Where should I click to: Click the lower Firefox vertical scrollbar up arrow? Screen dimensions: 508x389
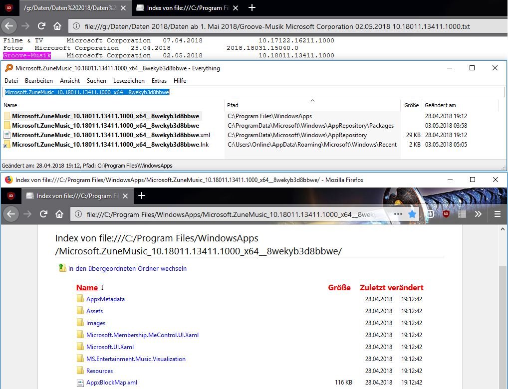click(503, 229)
